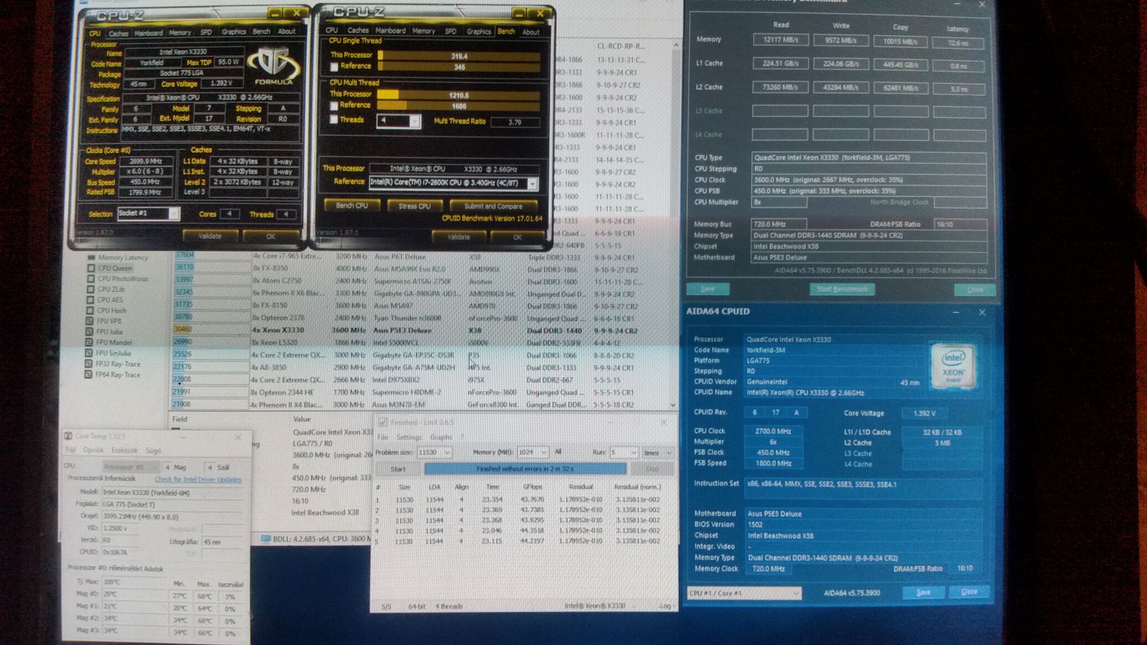This screenshot has width=1147, height=645.
Task: Click the LinX title bar icon
Action: (x=382, y=422)
